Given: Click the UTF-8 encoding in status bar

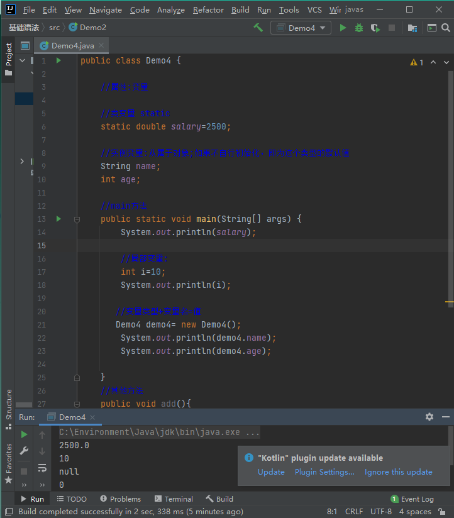Looking at the screenshot, I should tap(381, 512).
